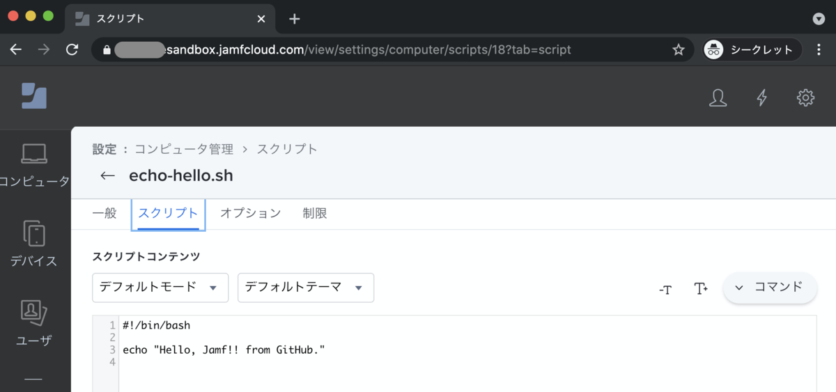Bookmark page with star icon
Screen dimensions: 836x392
click(678, 49)
